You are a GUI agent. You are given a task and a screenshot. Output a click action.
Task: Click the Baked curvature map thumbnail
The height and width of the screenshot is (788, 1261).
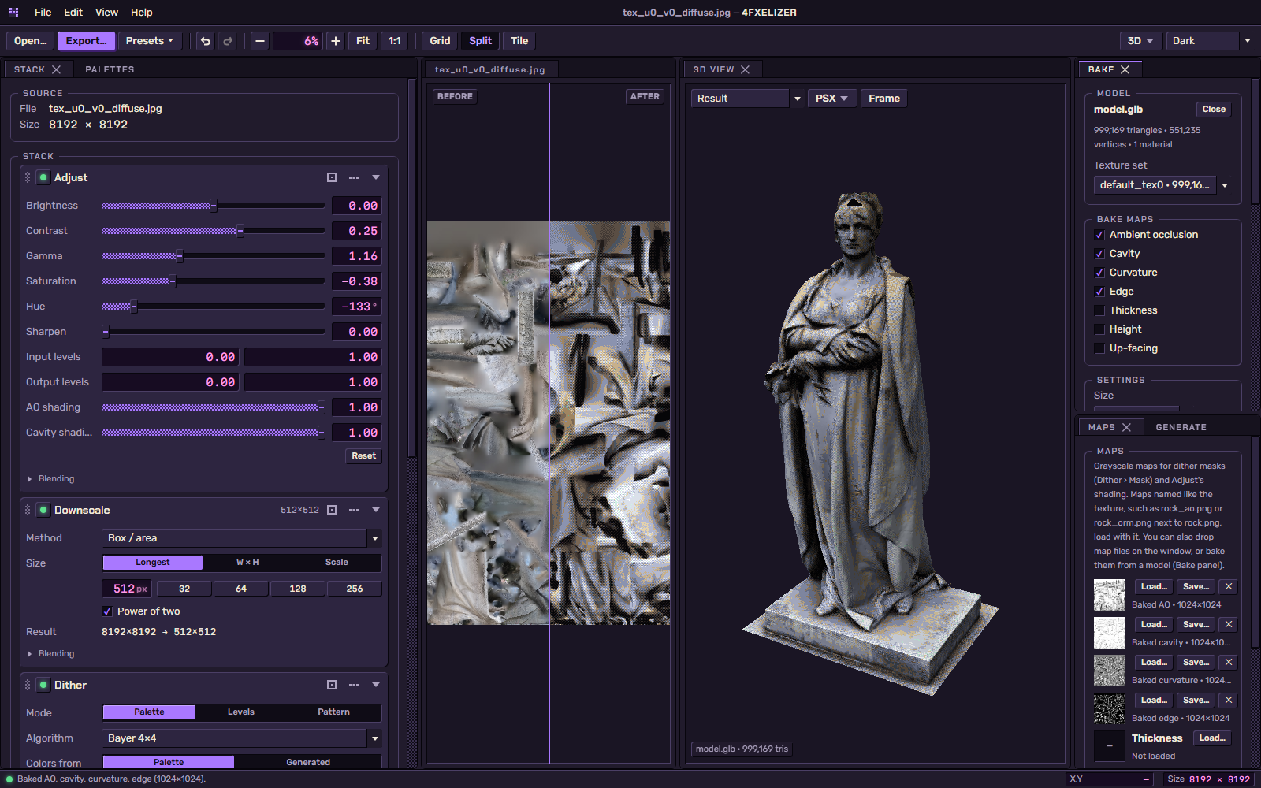point(1110,671)
